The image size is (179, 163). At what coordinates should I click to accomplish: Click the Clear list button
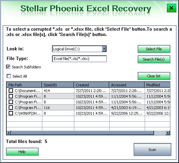coord(154,76)
